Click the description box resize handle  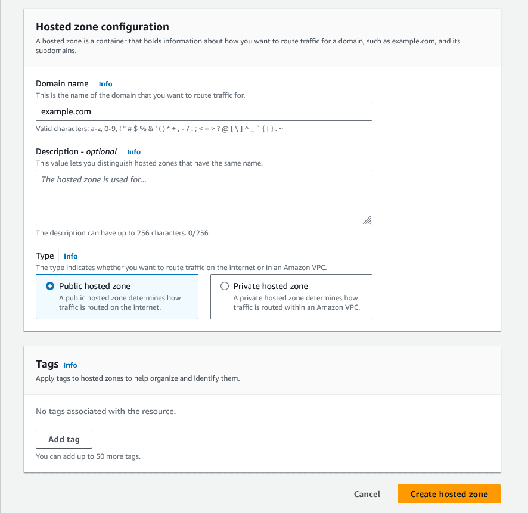pyautogui.click(x=367, y=220)
